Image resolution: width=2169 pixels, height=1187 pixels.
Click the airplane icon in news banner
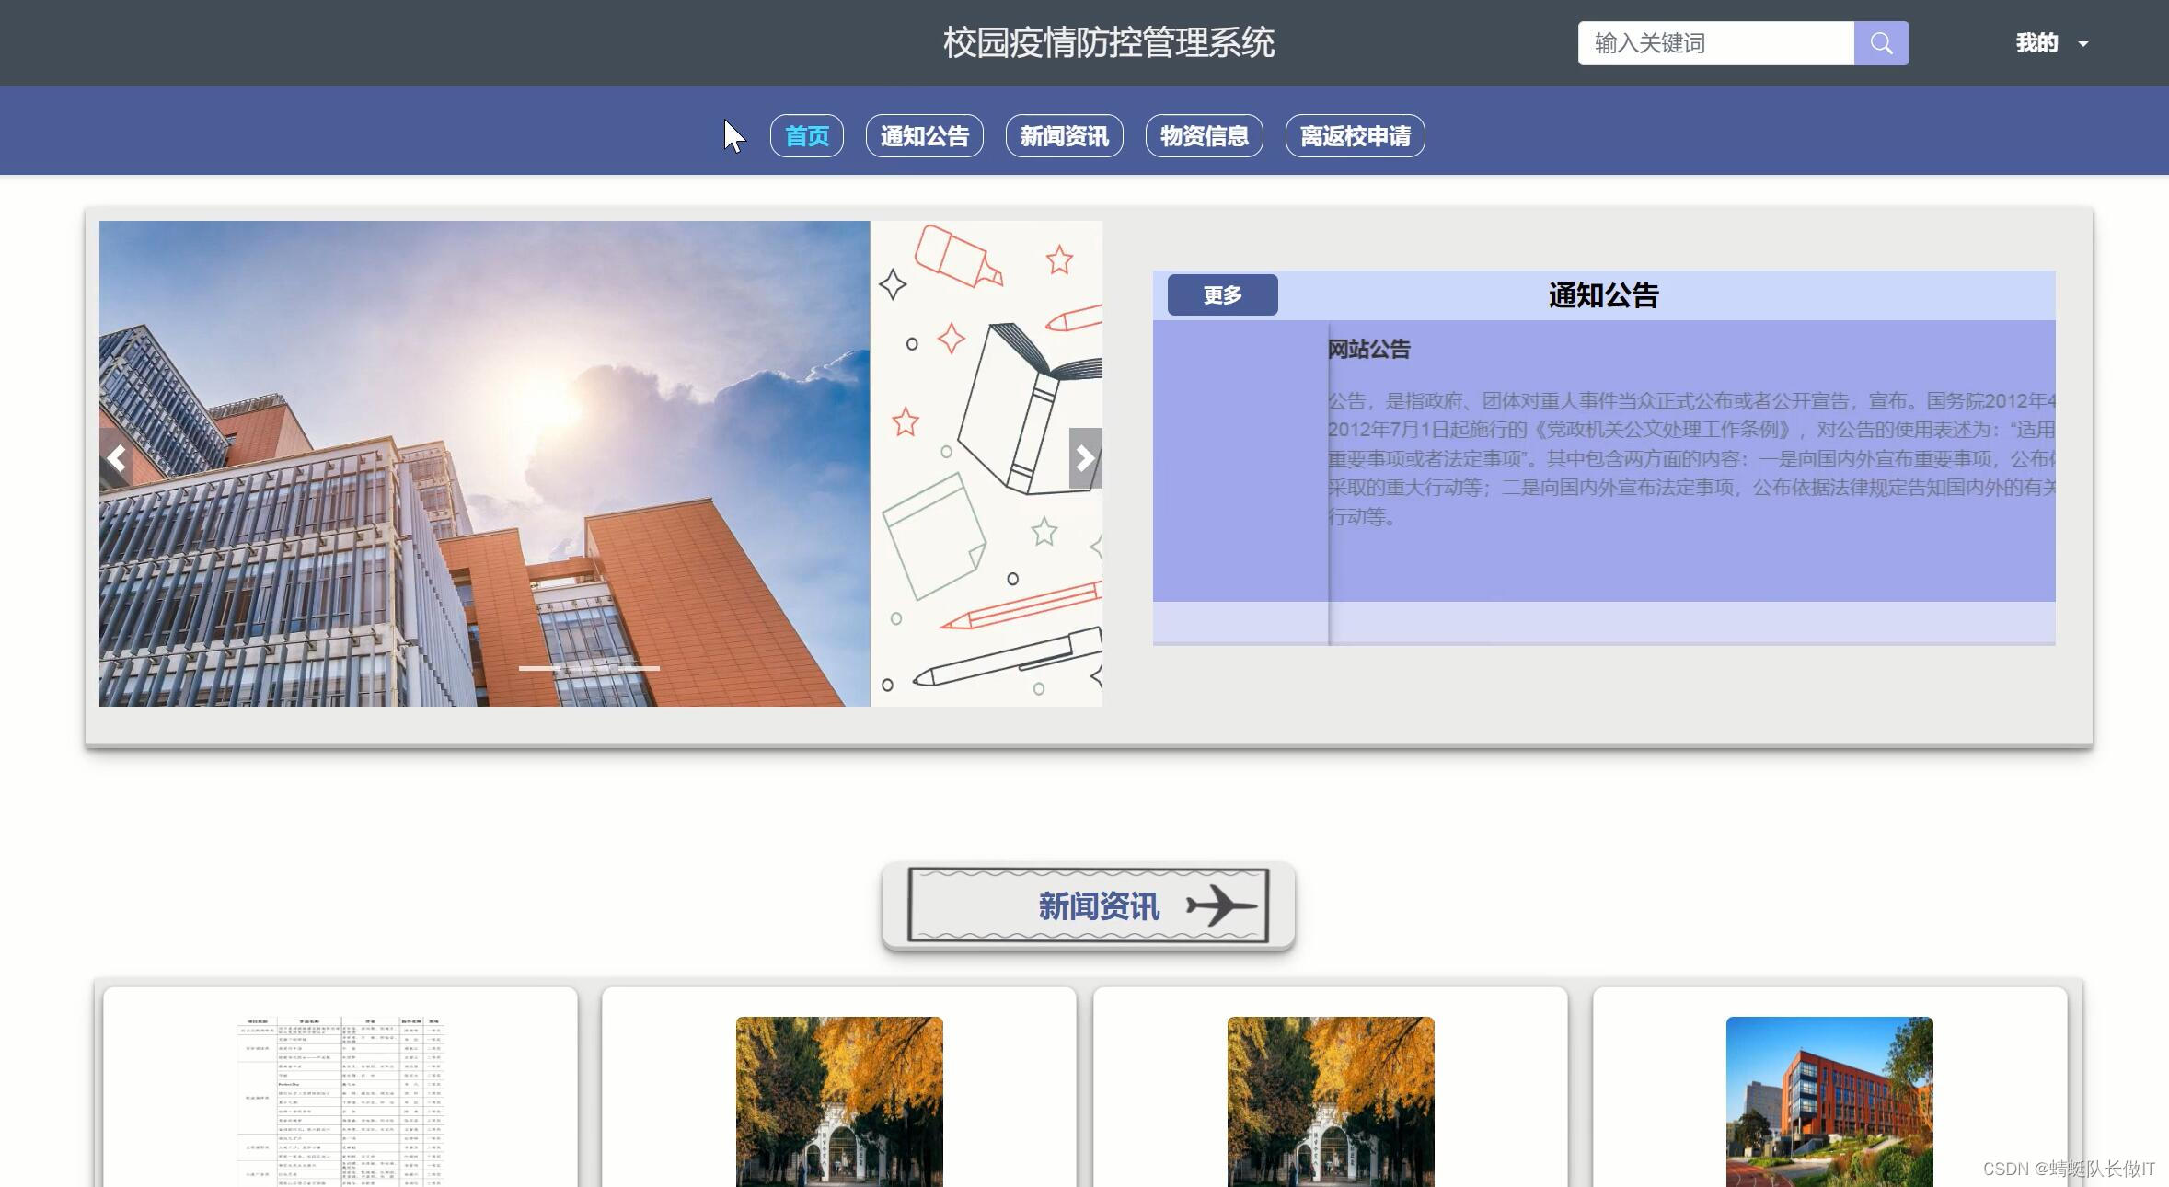1221,905
